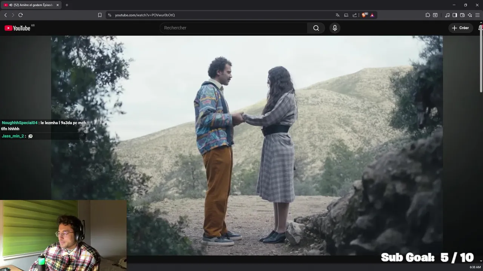Go forward with the browser forward arrow
Viewport: 483px width, 271px height.
pyautogui.click(x=13, y=15)
